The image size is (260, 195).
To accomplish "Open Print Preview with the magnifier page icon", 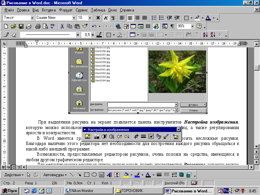I will (x=45, y=26).
